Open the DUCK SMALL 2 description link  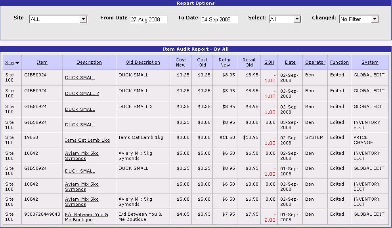pyautogui.click(x=82, y=93)
